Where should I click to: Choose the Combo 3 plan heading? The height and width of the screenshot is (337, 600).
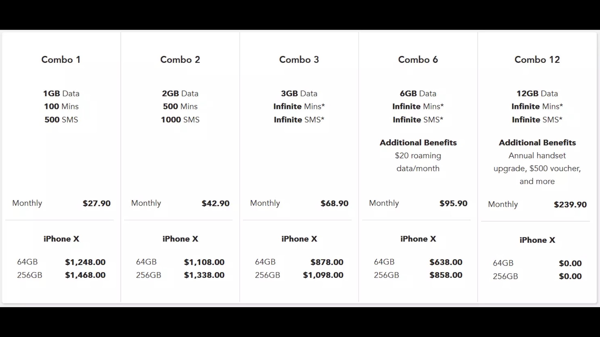tap(299, 60)
